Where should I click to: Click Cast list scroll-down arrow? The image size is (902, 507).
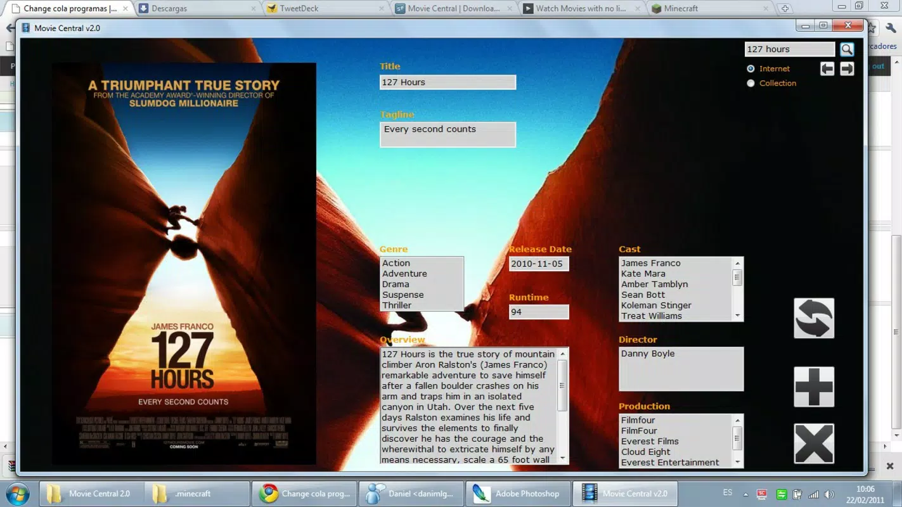coord(737,316)
